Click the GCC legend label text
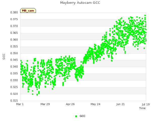Image resolution: width=161 pixels, height=121 pixels. [83, 116]
